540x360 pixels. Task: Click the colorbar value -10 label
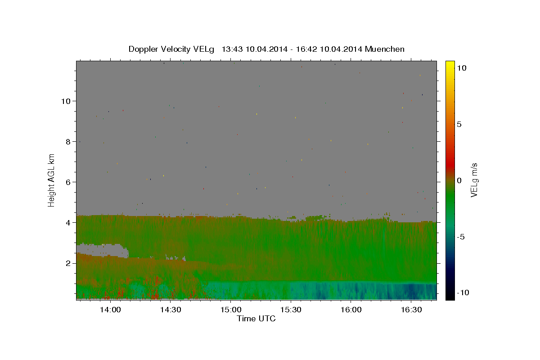463,293
